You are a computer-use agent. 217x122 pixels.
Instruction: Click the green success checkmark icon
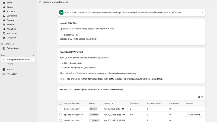[61, 12]
